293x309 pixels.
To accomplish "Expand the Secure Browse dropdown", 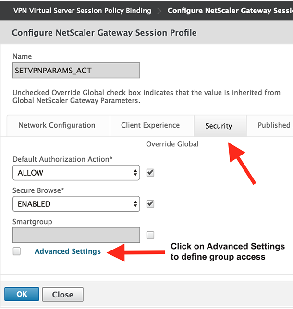I will (x=76, y=204).
